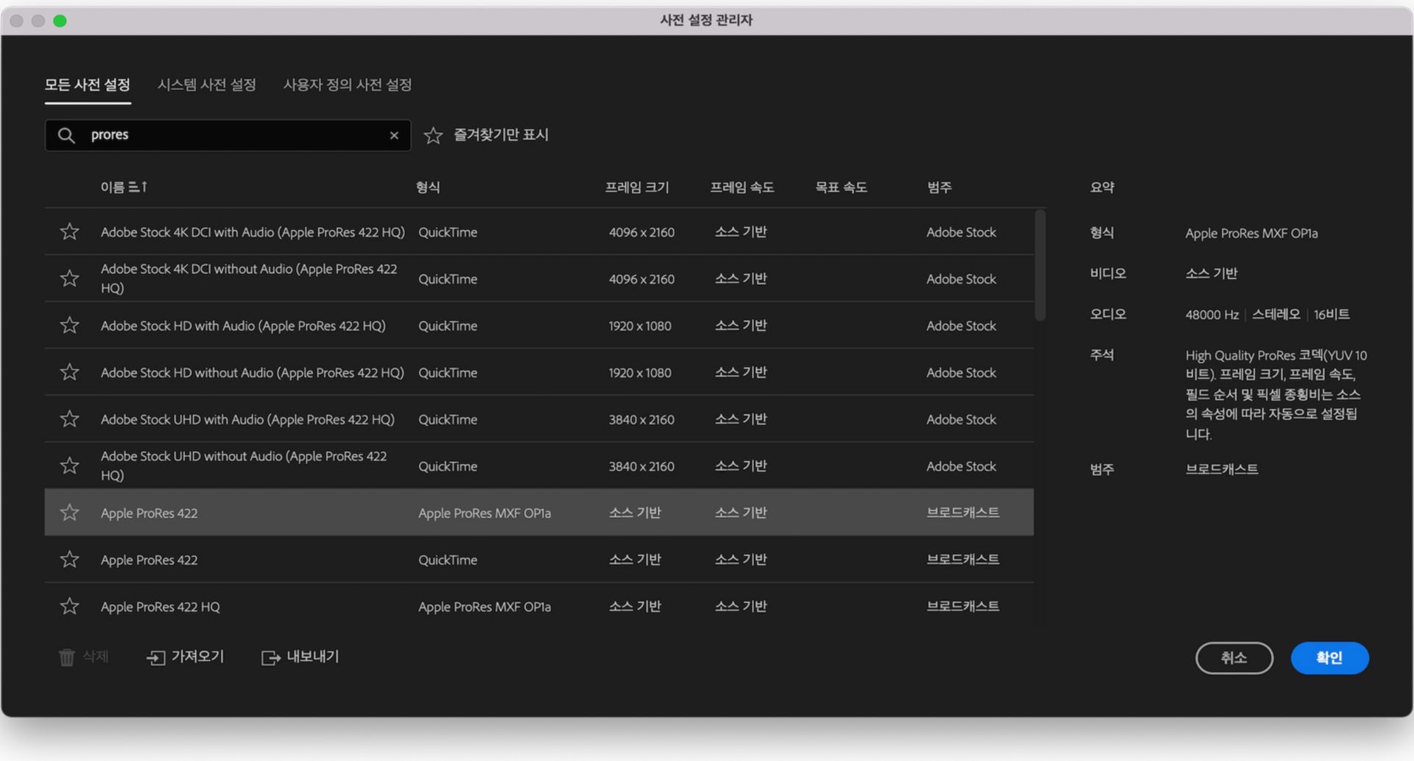
Task: Click the search magnifier icon
Action: [66, 136]
